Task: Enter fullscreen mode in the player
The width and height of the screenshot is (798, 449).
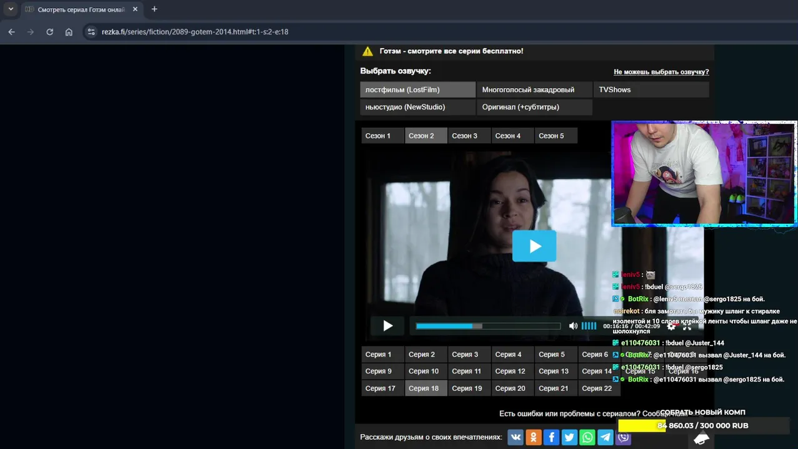Action: 687,326
